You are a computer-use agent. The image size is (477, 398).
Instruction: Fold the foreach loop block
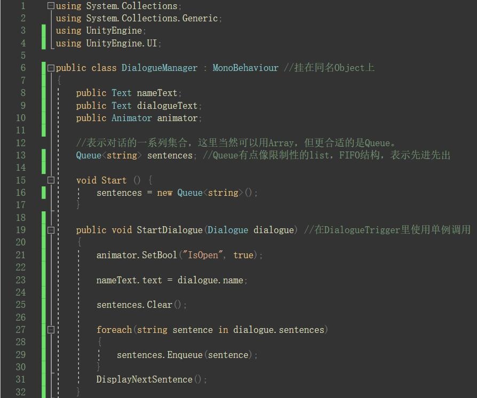coord(51,330)
